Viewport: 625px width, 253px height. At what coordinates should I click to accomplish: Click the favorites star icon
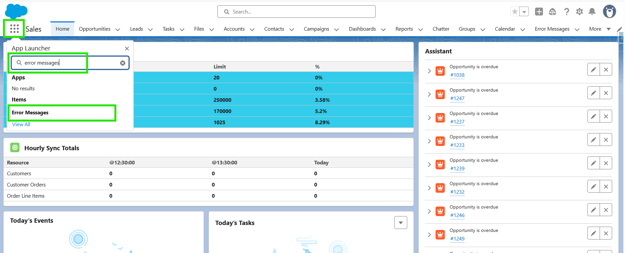tap(515, 12)
